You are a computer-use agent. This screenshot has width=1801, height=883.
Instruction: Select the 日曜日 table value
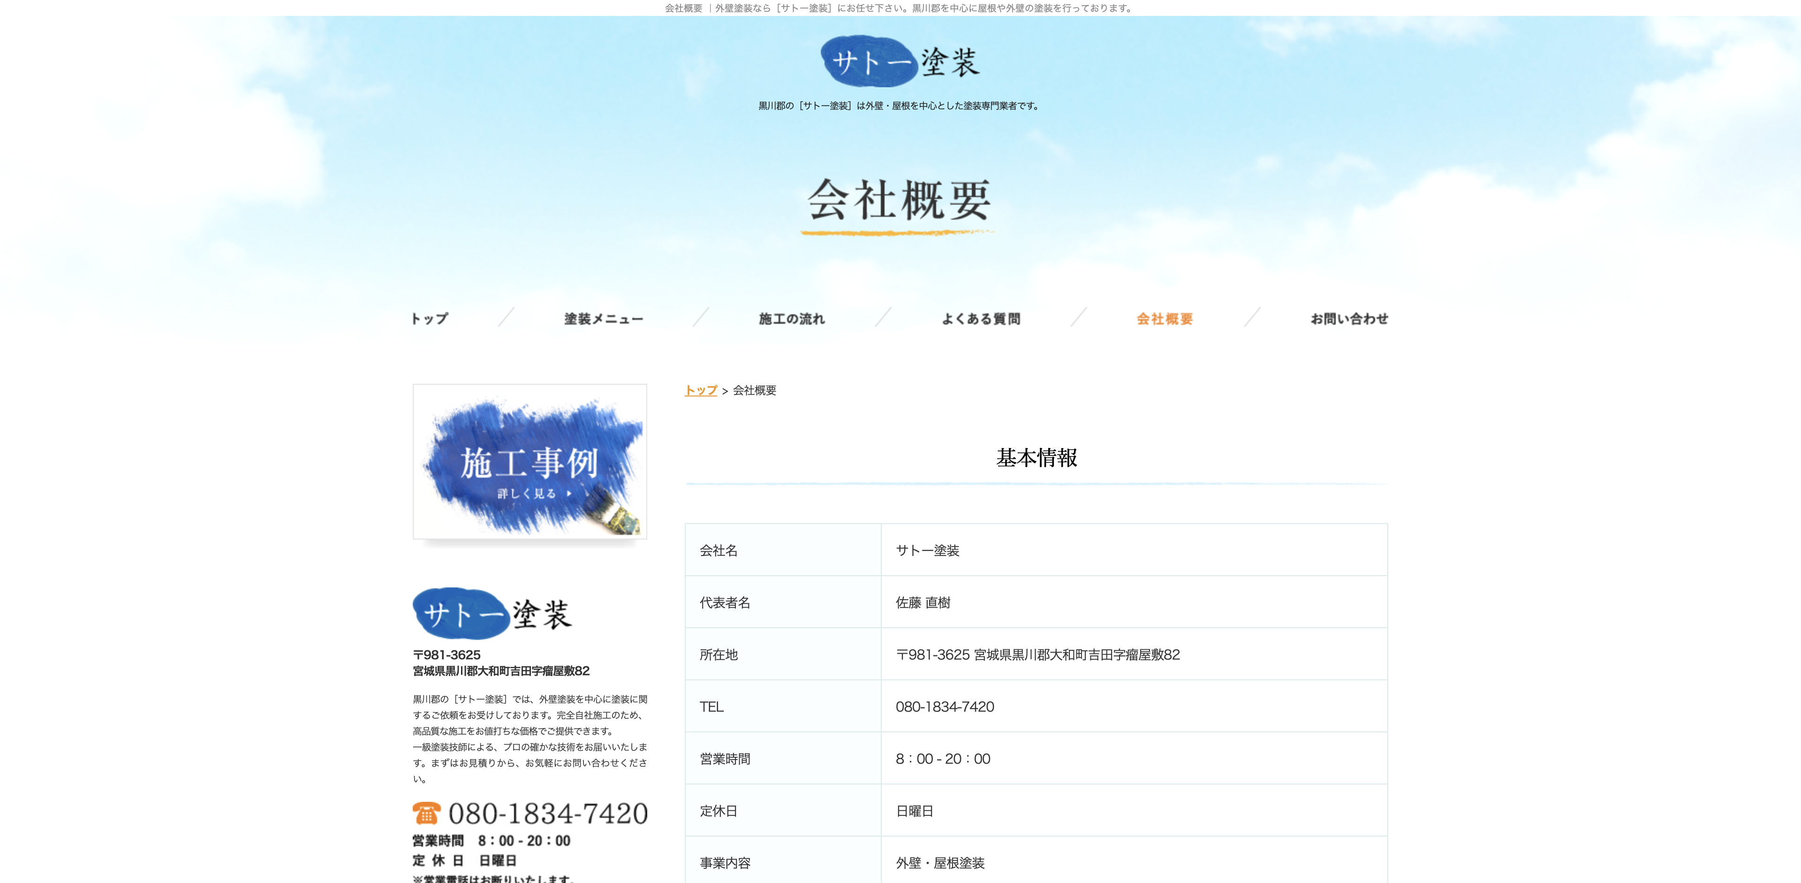click(915, 811)
